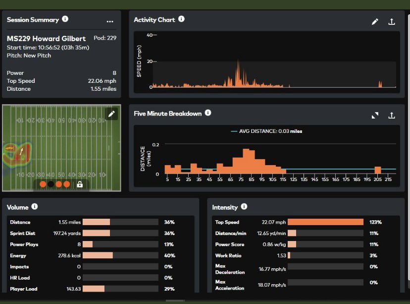The width and height of the screenshot is (410, 304).
Task: Click summary Distance 1.55 miles value
Action: tap(103, 89)
